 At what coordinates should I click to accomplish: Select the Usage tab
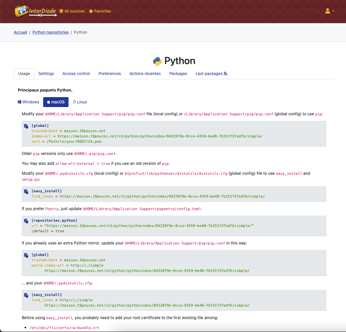(24, 74)
